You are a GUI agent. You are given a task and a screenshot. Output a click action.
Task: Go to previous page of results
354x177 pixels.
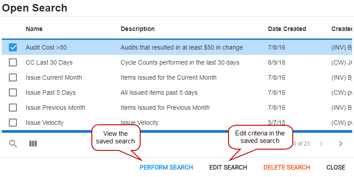tap(321, 143)
